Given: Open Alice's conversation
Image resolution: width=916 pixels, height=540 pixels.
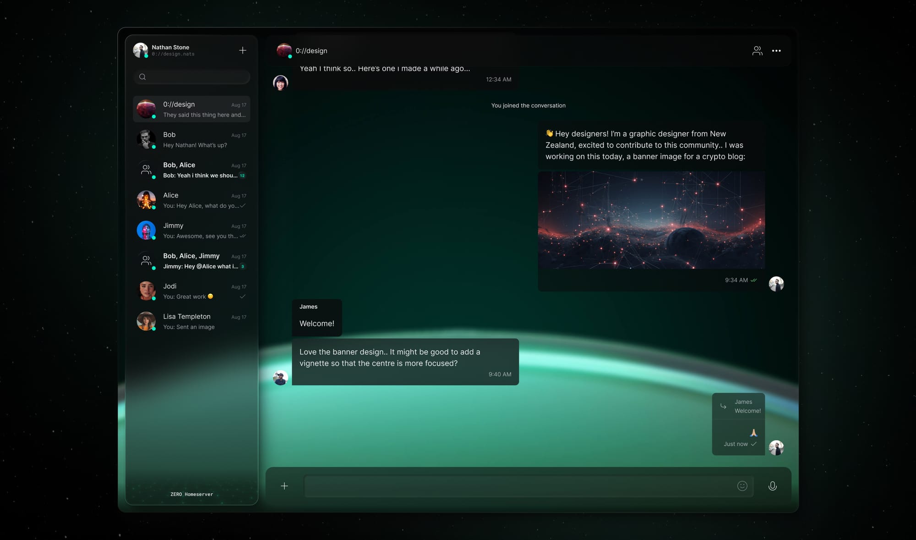Looking at the screenshot, I should pyautogui.click(x=191, y=200).
